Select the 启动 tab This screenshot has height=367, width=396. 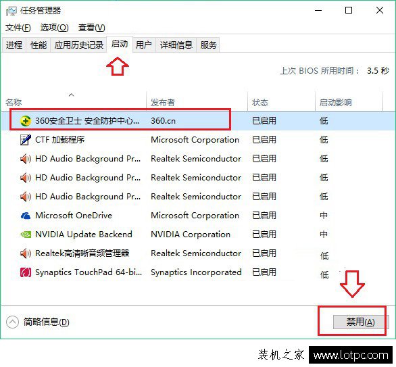pyautogui.click(x=120, y=44)
